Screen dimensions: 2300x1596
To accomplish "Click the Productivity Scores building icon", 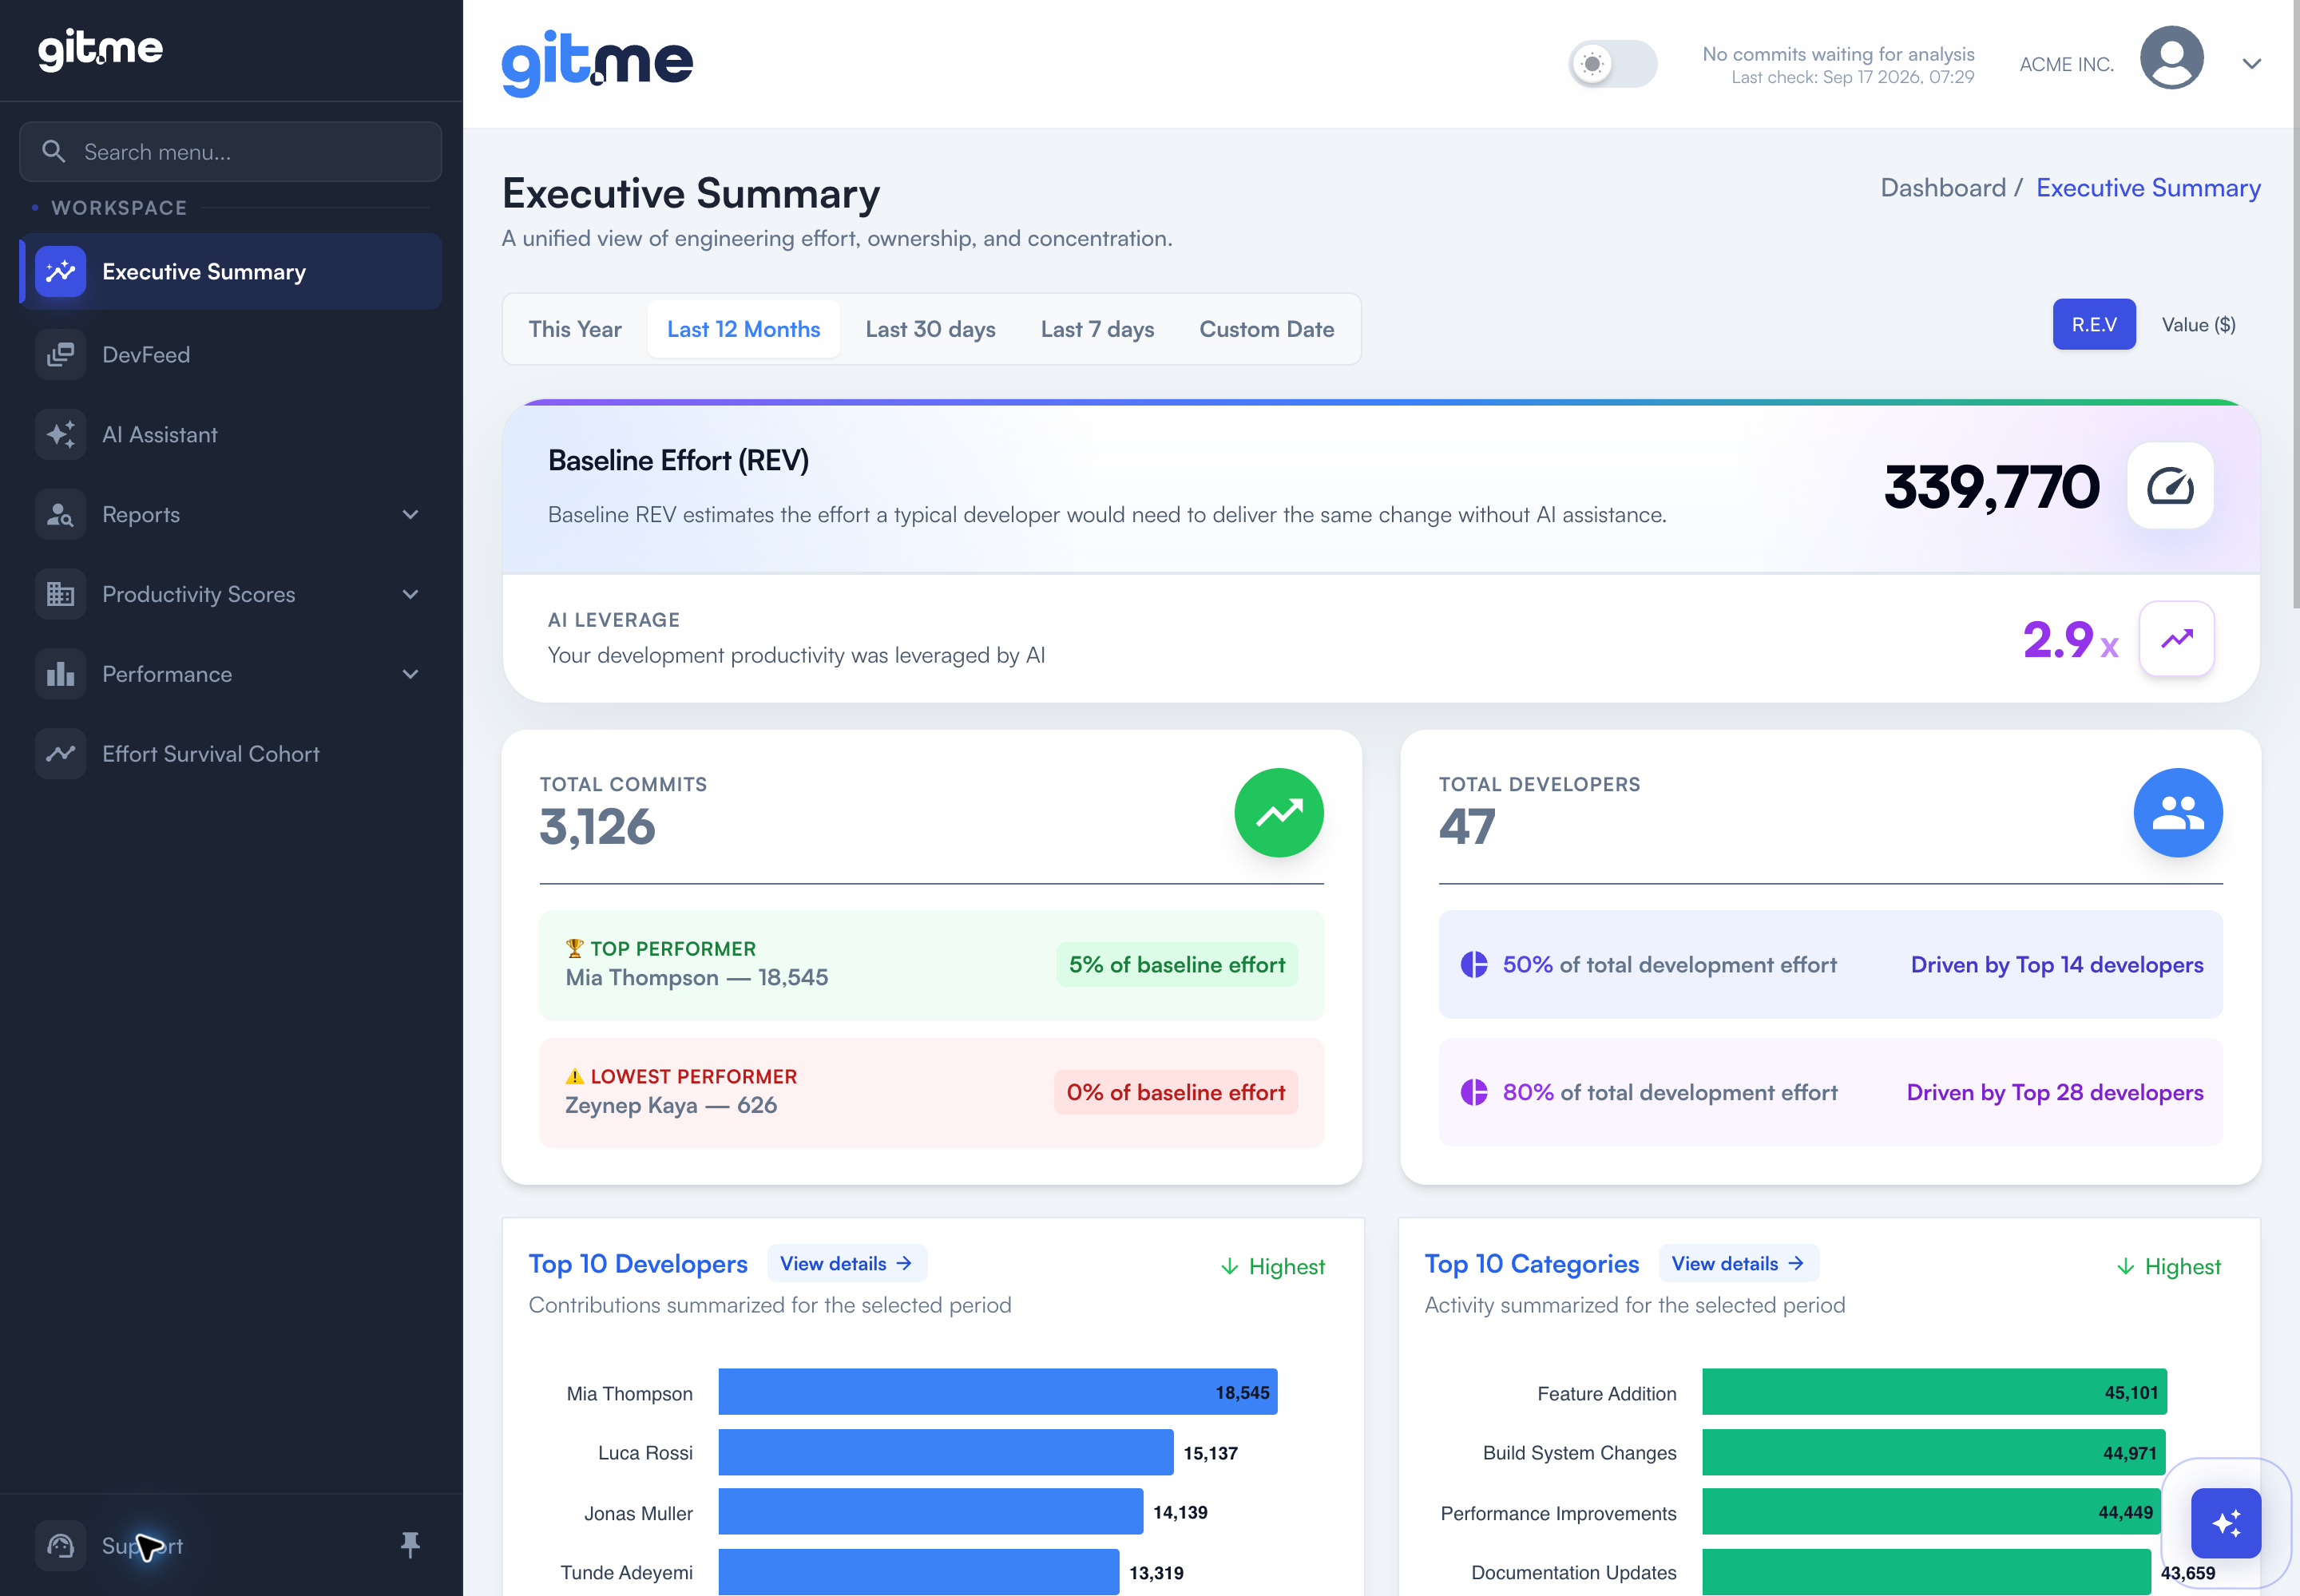I will click(60, 595).
